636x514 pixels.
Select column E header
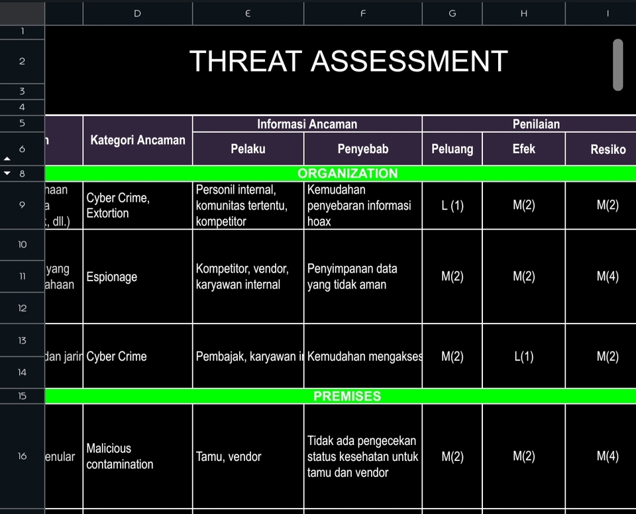(248, 13)
